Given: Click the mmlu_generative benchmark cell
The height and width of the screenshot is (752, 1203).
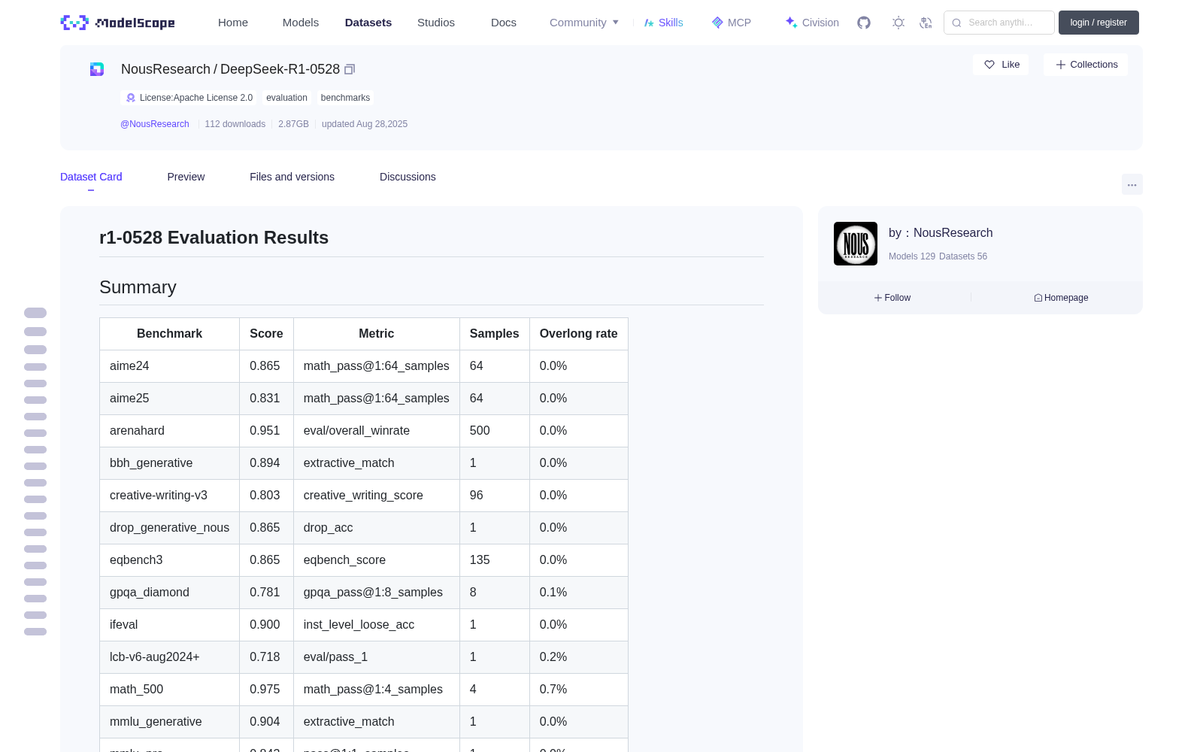Looking at the screenshot, I should click(x=169, y=722).
